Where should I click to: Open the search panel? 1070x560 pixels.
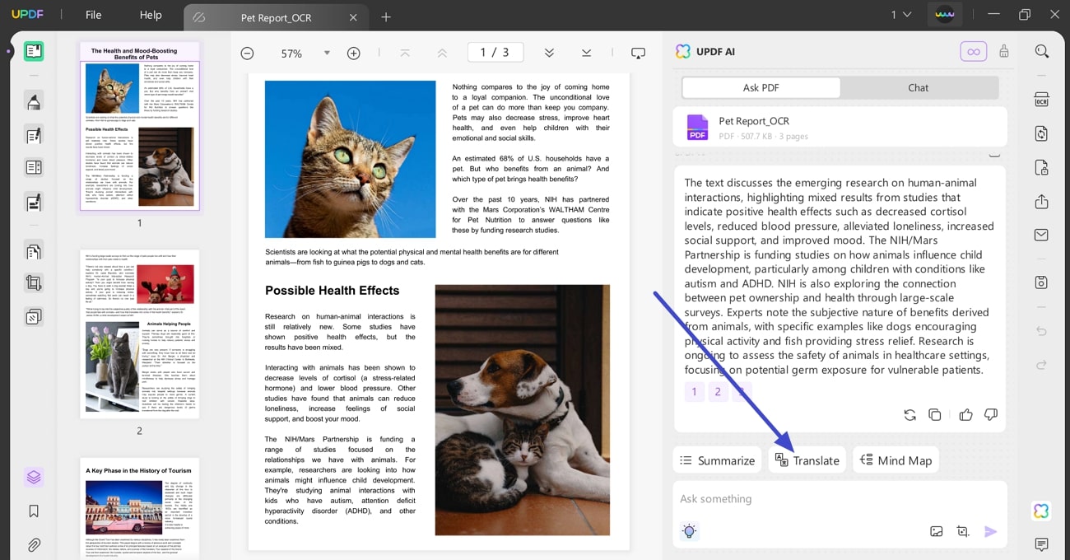pos(1041,51)
